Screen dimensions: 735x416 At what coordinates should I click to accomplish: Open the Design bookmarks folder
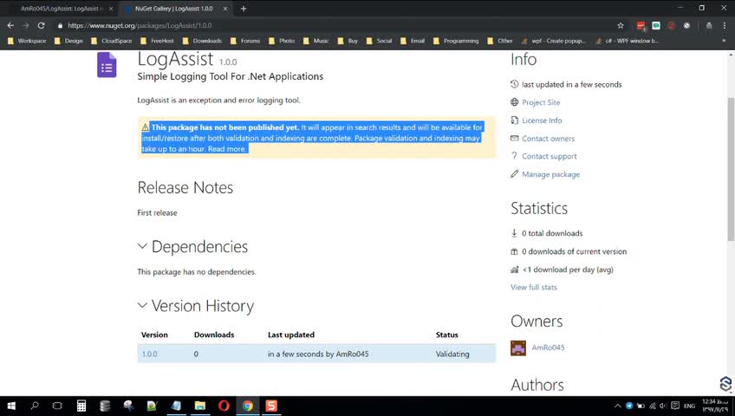(68, 41)
